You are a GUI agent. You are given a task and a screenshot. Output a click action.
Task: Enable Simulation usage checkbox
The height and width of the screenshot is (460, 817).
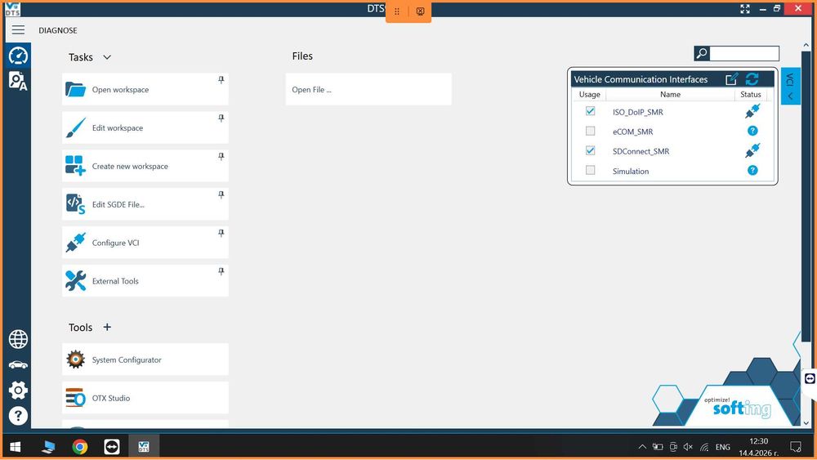[590, 170]
